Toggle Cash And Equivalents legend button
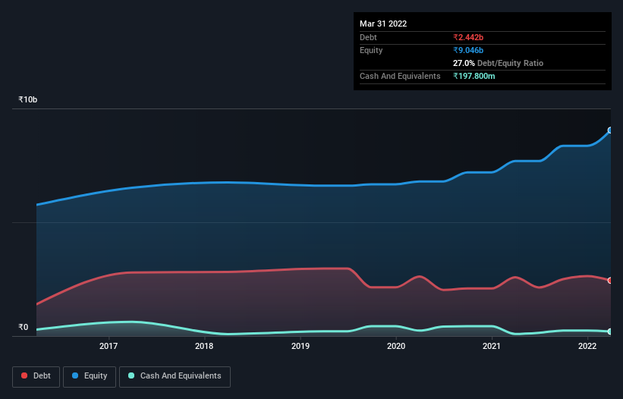 tap(175, 376)
